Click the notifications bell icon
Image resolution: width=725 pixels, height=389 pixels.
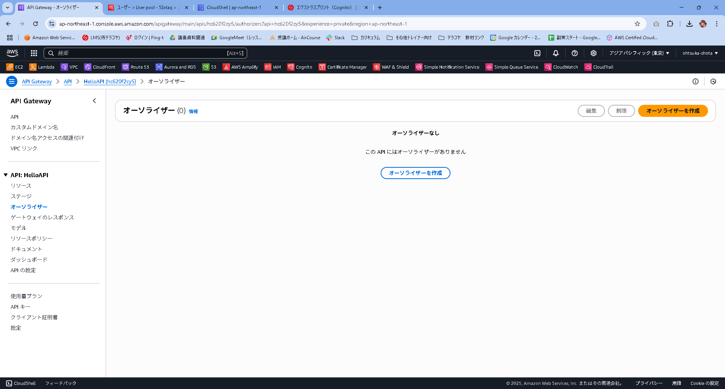pyautogui.click(x=555, y=53)
